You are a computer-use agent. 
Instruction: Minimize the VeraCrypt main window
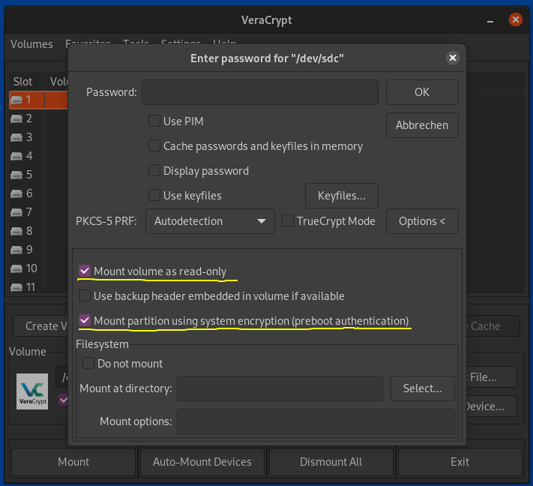[x=490, y=21]
